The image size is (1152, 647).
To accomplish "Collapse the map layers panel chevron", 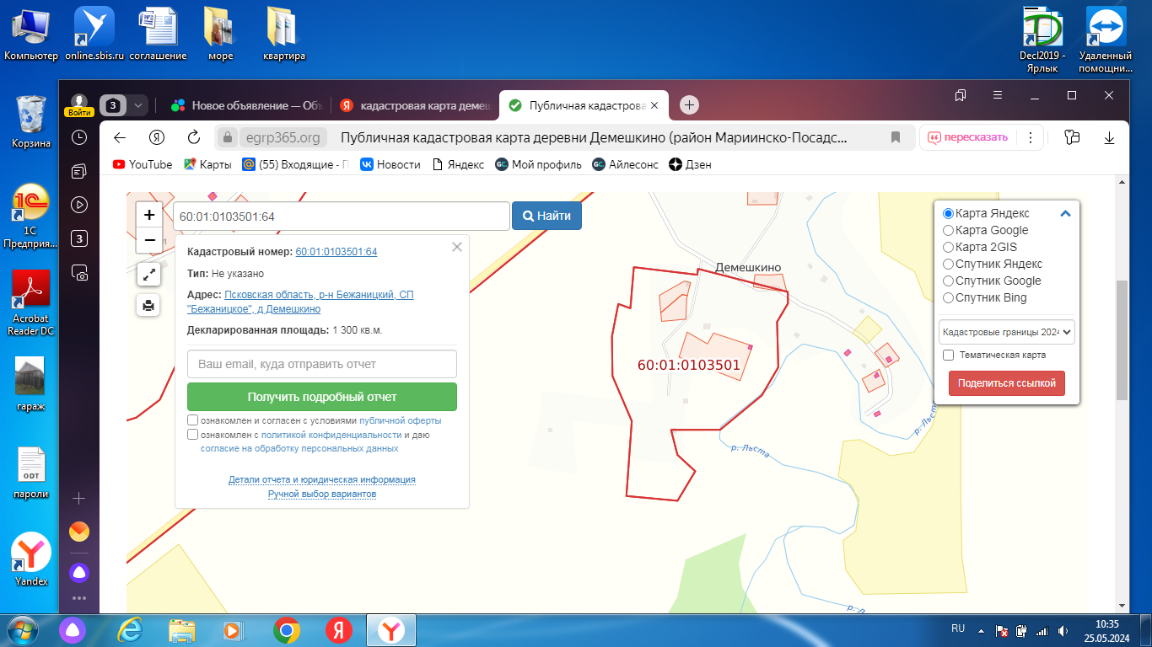I will click(x=1065, y=214).
